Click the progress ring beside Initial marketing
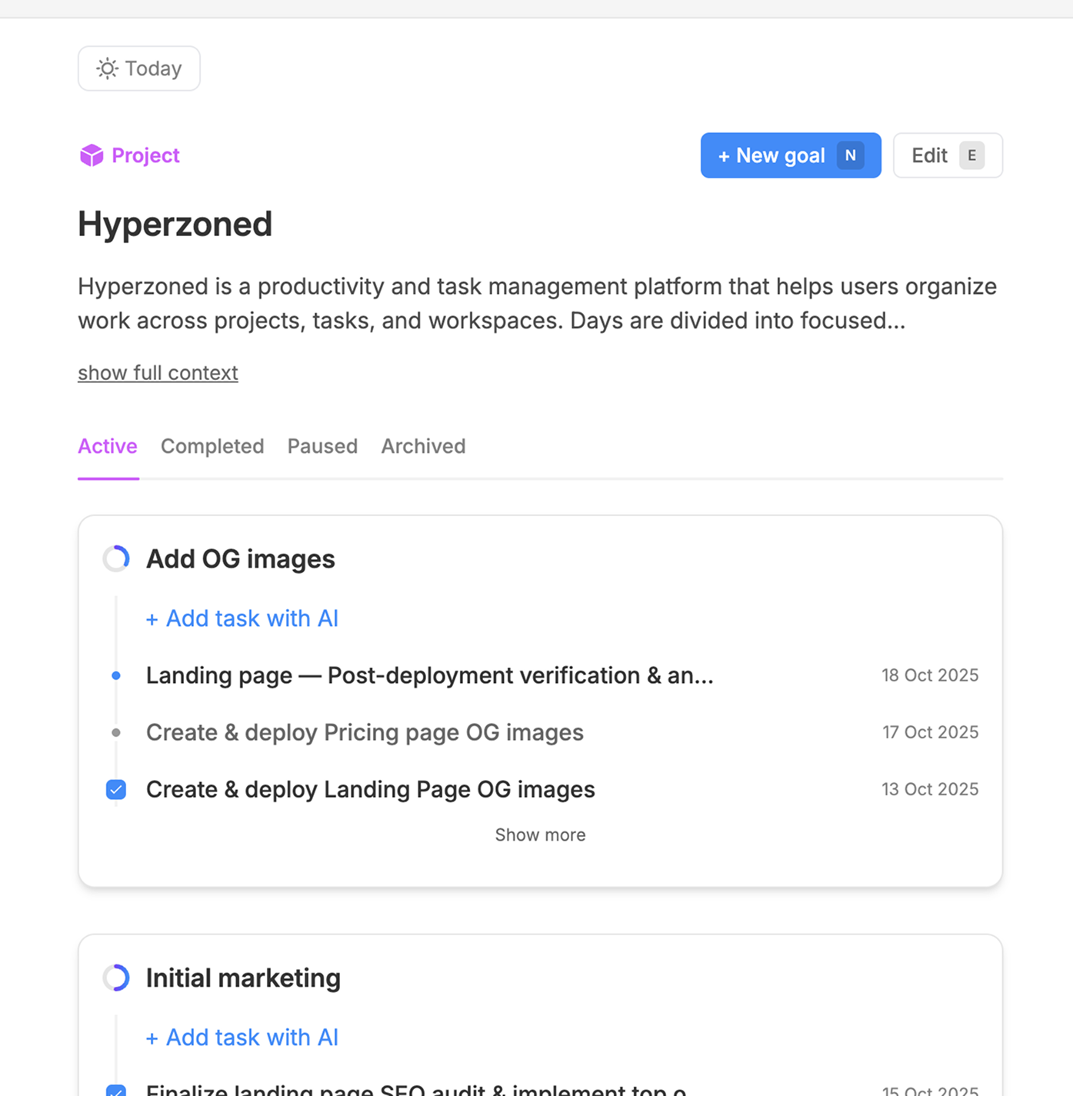Screen dimensions: 1073x1096 tap(116, 978)
